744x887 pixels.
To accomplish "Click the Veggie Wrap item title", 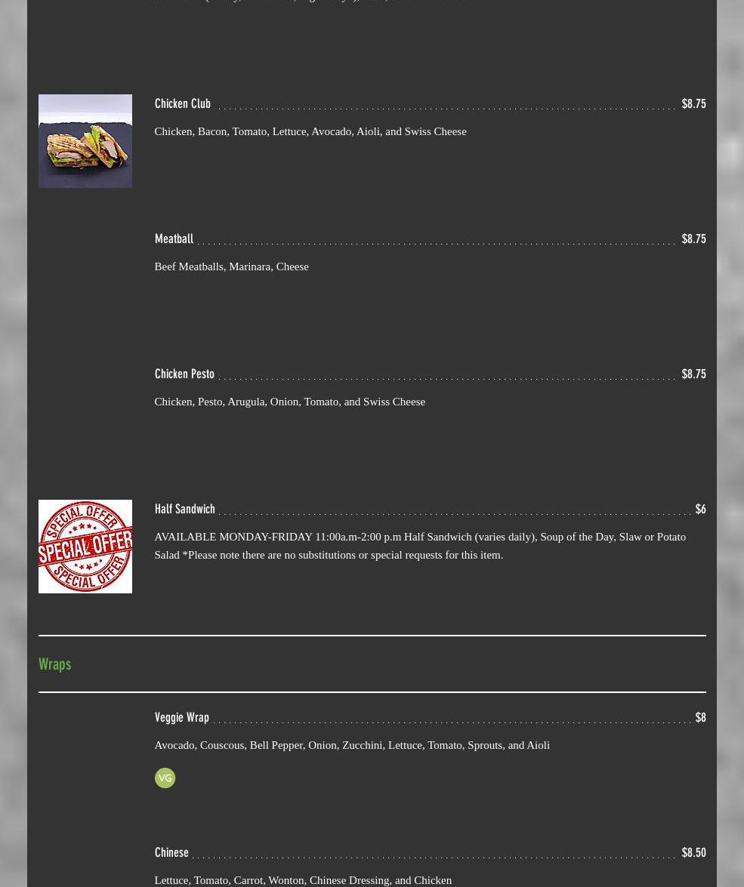I will [182, 717].
